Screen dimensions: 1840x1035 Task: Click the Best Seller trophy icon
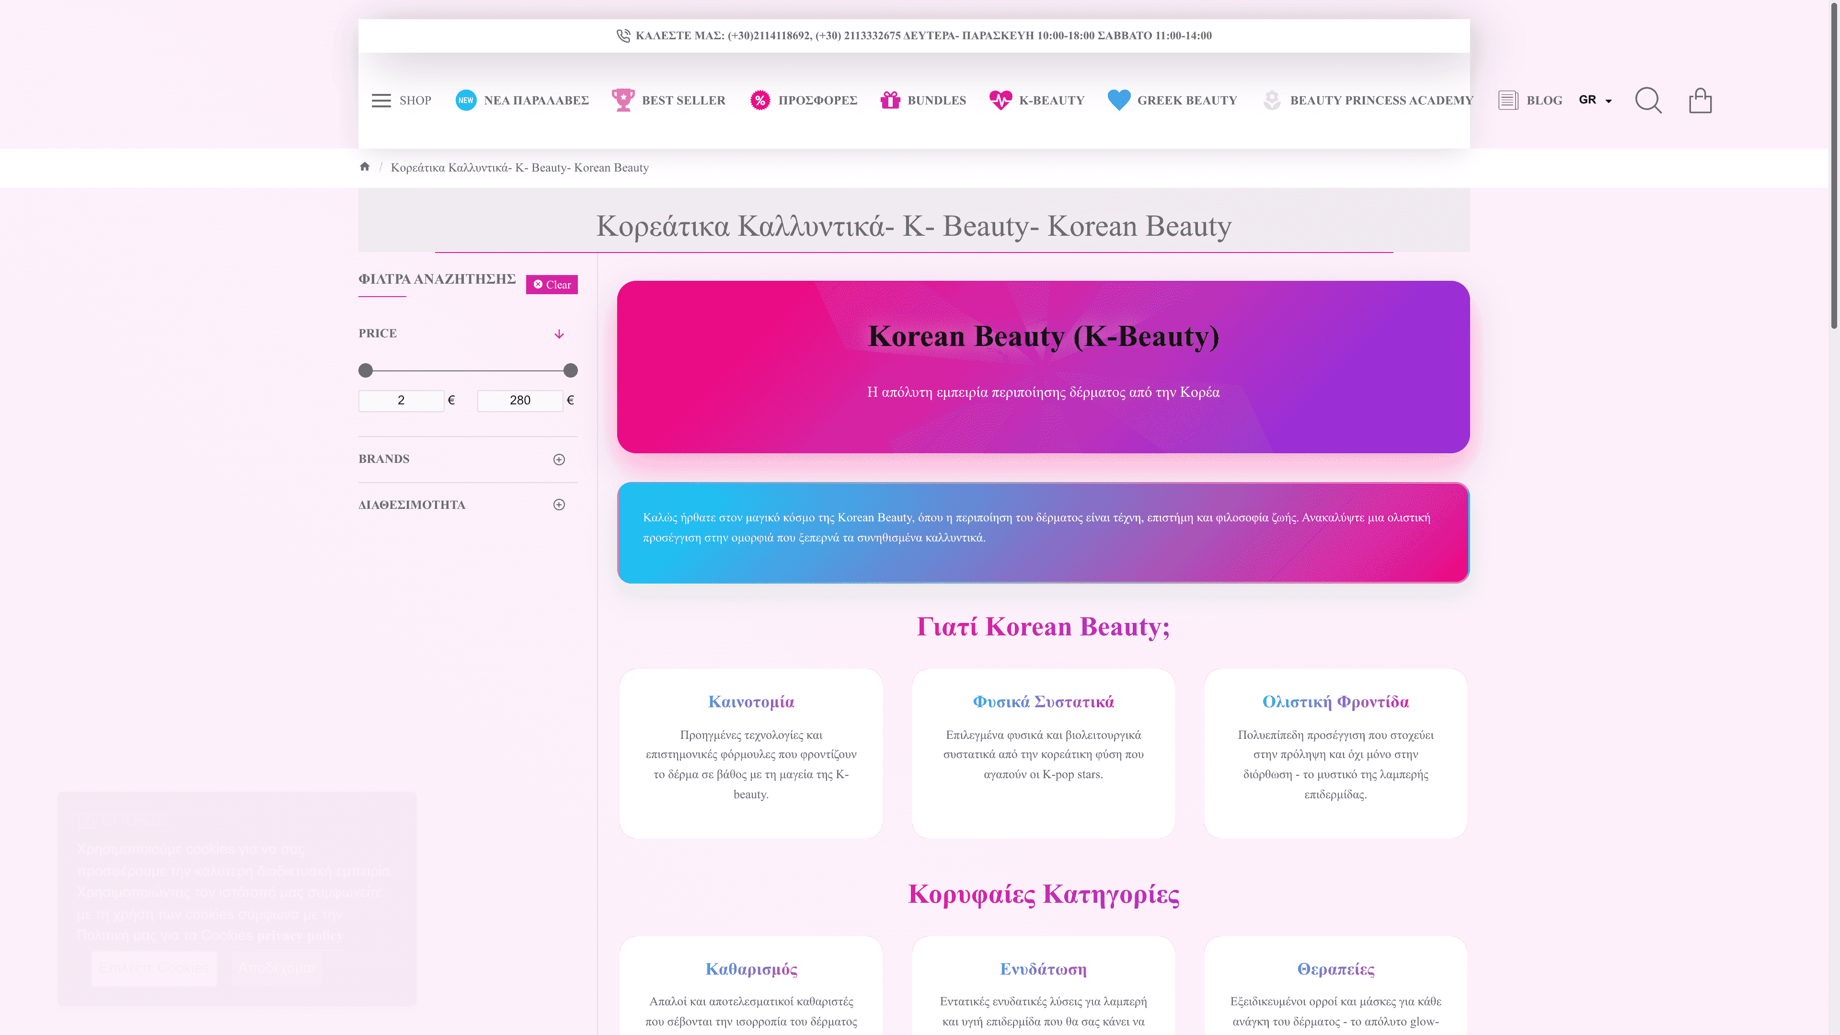tap(623, 100)
